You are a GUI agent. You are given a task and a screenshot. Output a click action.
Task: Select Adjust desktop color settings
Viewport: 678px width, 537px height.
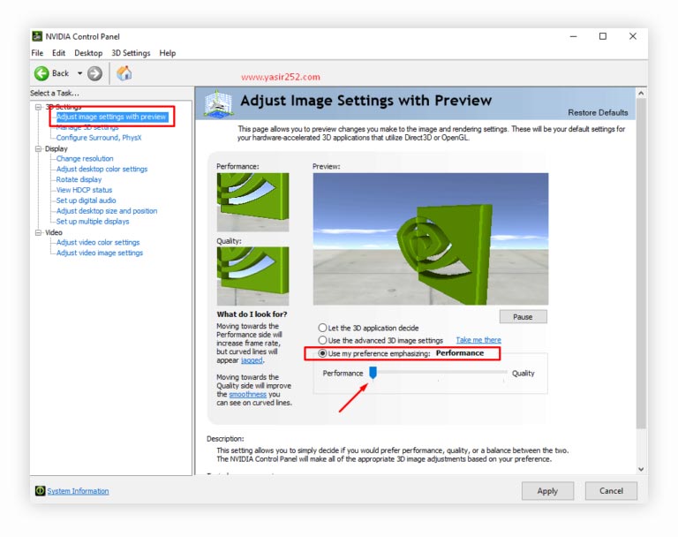[x=102, y=169]
